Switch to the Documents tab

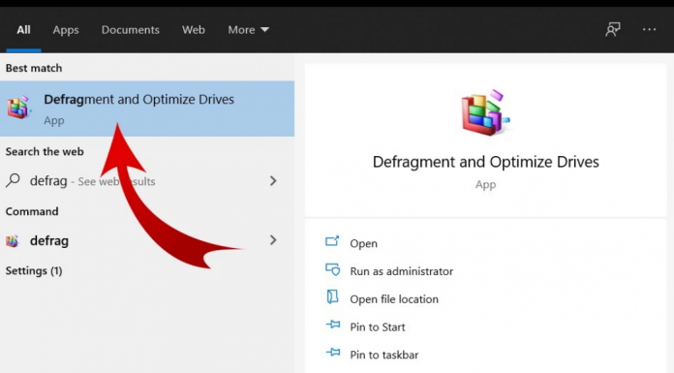(130, 30)
